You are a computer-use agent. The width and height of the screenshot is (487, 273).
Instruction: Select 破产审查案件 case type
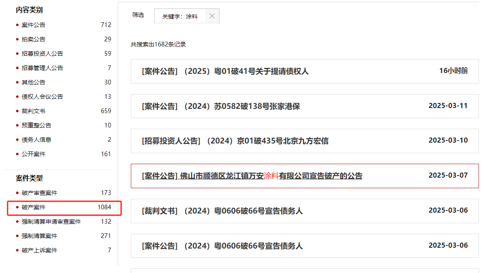click(39, 193)
